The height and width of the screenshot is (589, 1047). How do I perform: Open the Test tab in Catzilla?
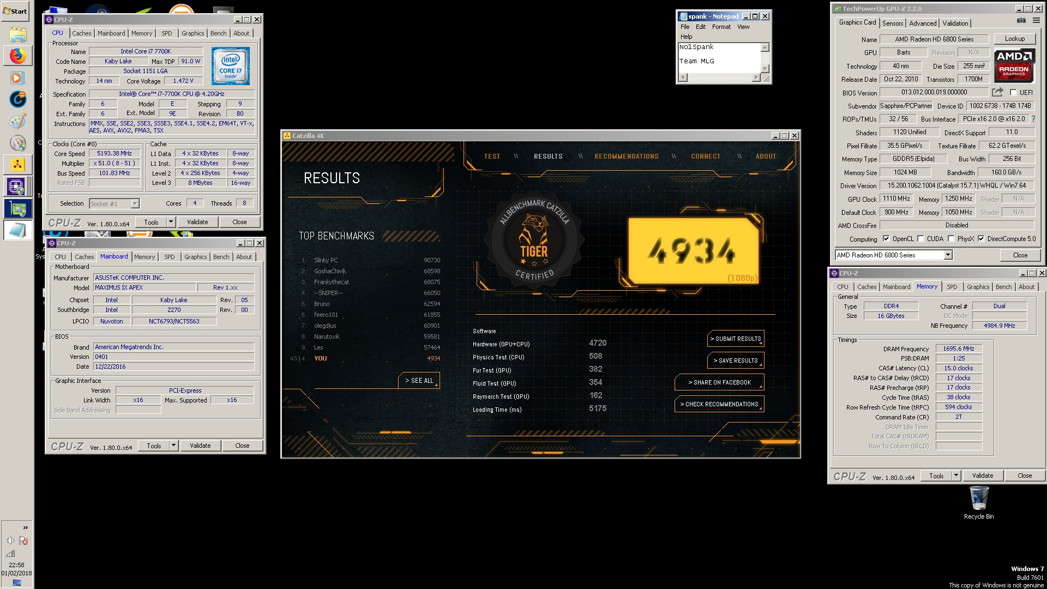point(492,157)
